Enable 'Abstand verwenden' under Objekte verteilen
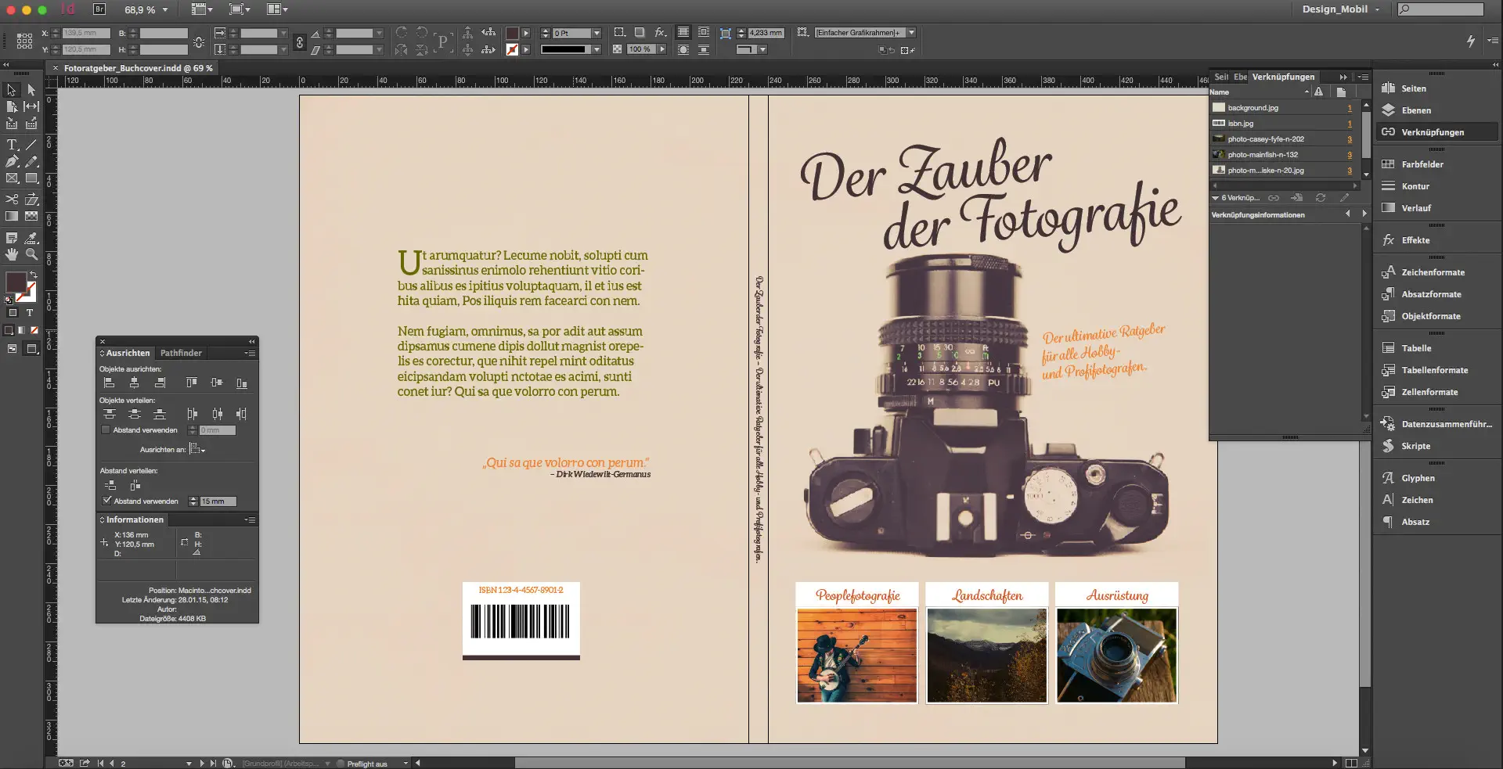The width and height of the screenshot is (1503, 769). (106, 430)
